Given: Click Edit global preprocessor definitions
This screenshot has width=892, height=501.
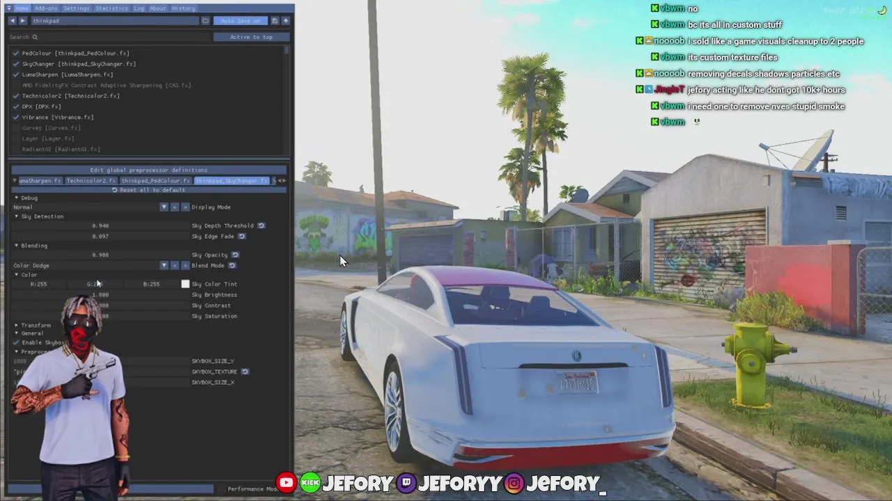Looking at the screenshot, I should tap(149, 170).
